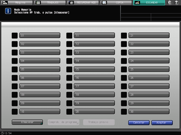Select memory job number 26

pos(149,78)
